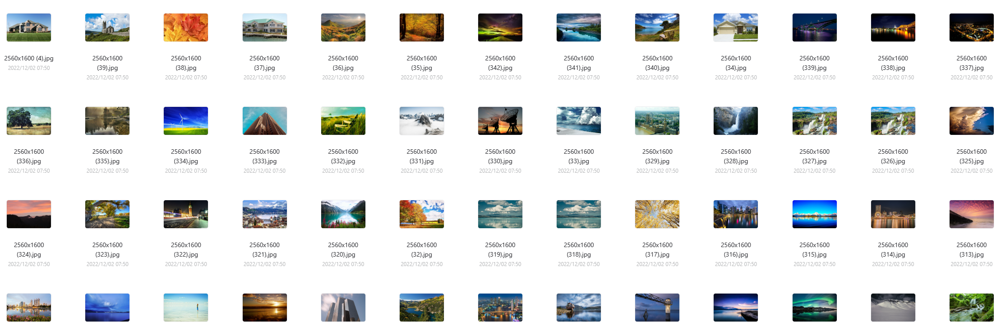The width and height of the screenshot is (1001, 331).
Task: Select the thumbnail for 2560x1600 (327).jpg
Action: pyautogui.click(x=815, y=121)
